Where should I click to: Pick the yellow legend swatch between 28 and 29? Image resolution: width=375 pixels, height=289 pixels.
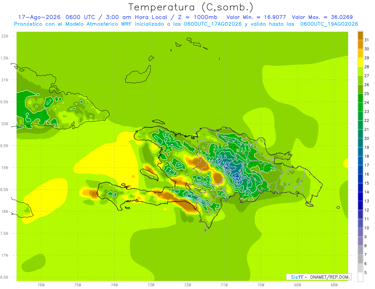pos(360,62)
